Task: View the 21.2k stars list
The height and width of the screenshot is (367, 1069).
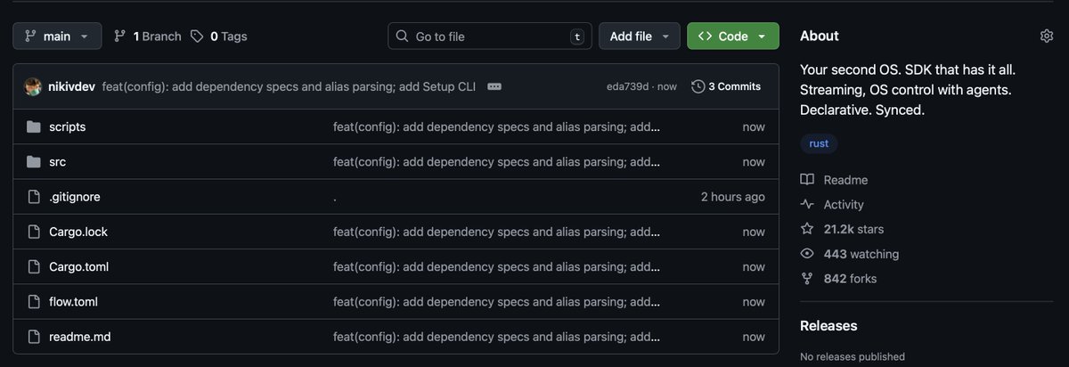Action: point(853,229)
